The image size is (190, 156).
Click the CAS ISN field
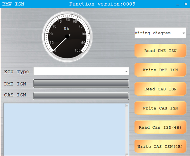(x=81, y=96)
